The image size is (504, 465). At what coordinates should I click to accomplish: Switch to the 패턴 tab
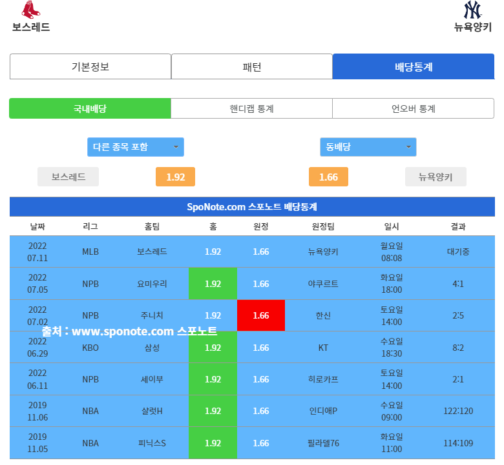(x=251, y=66)
